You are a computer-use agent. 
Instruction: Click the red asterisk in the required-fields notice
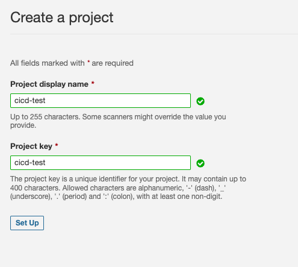[x=88, y=61]
